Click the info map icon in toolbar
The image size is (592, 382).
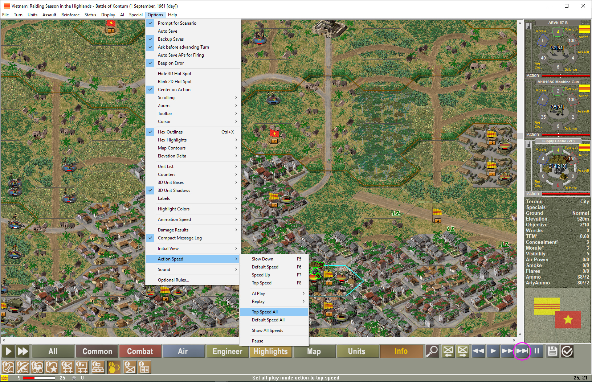[x=8, y=367]
